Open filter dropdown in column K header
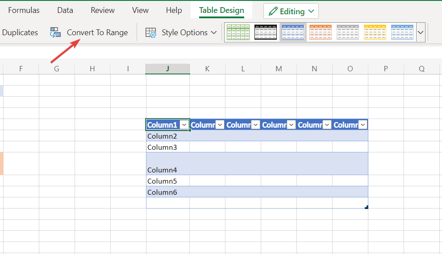Image resolution: width=442 pixels, height=254 pixels. [220, 125]
